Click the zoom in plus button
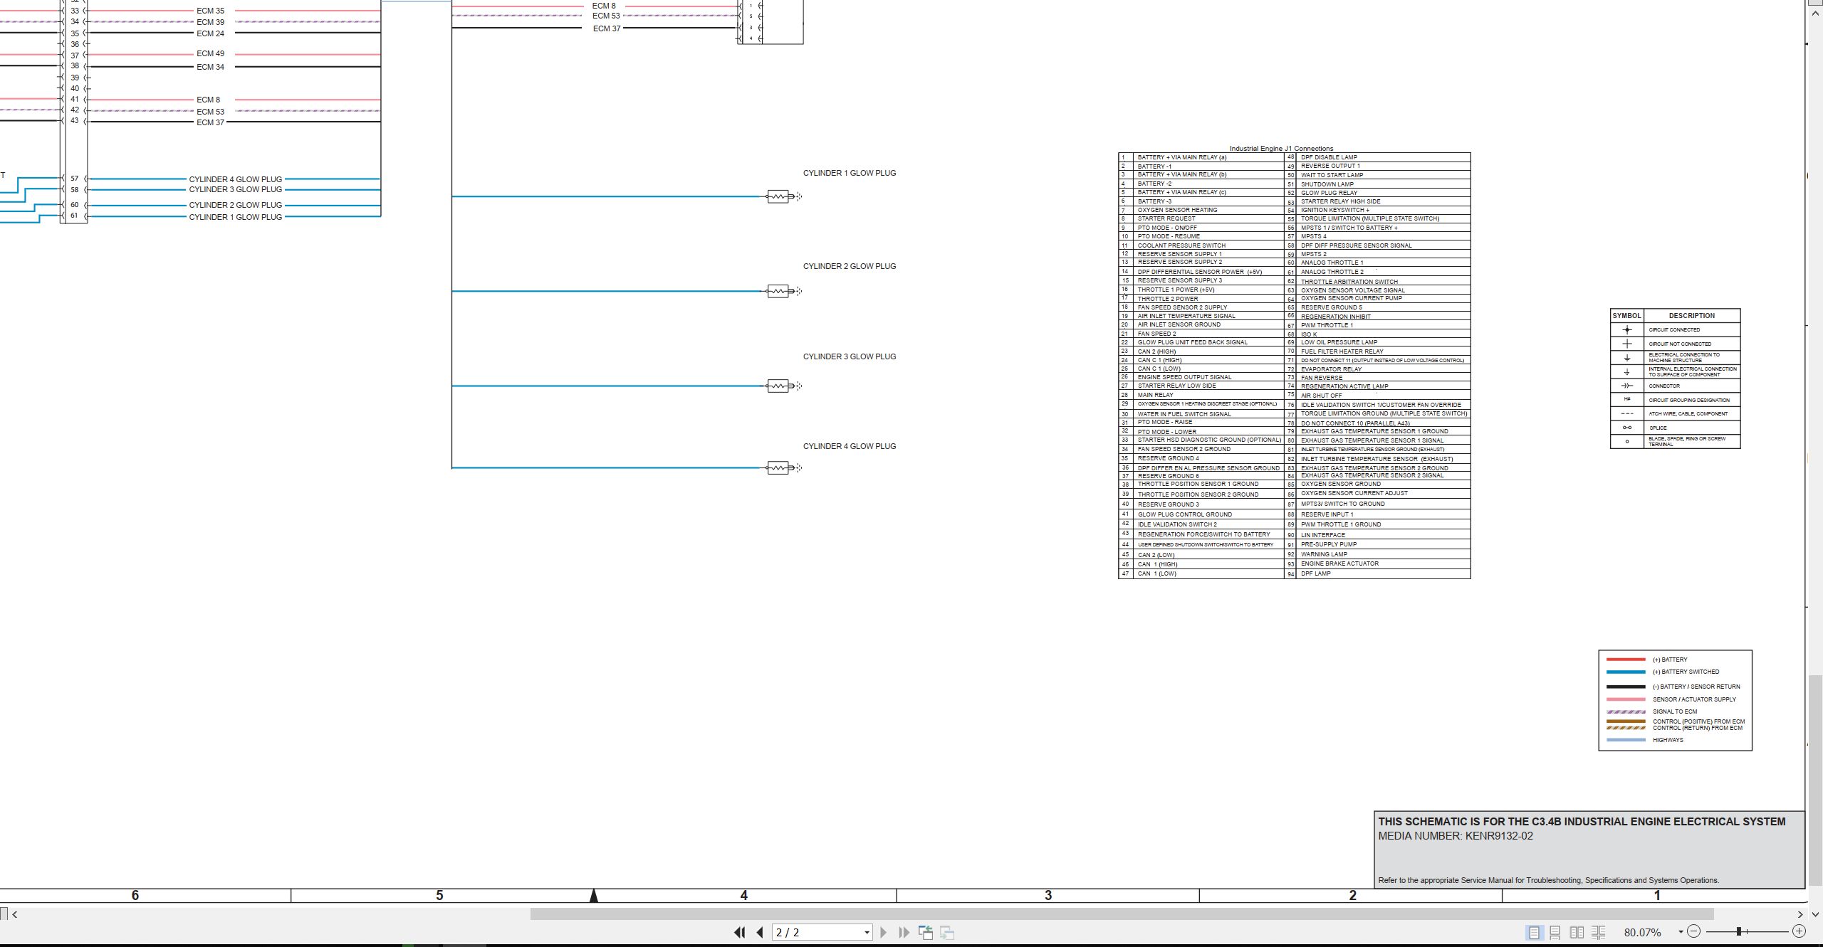This screenshot has height=947, width=1823. [x=1799, y=931]
